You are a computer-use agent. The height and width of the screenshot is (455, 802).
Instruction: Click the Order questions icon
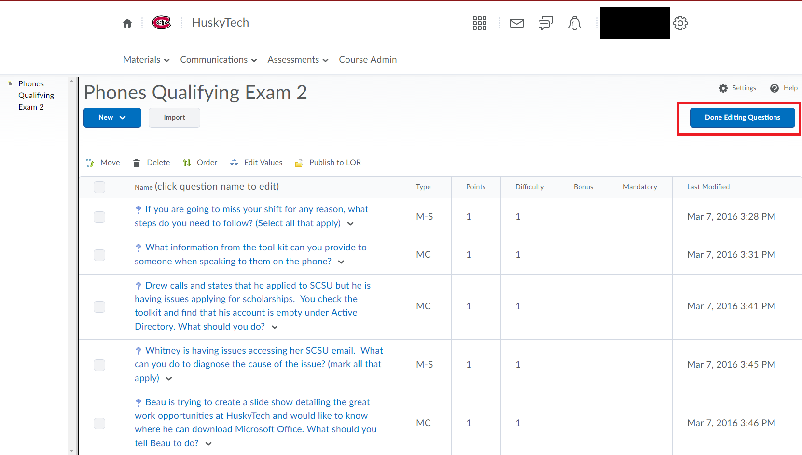[187, 162]
